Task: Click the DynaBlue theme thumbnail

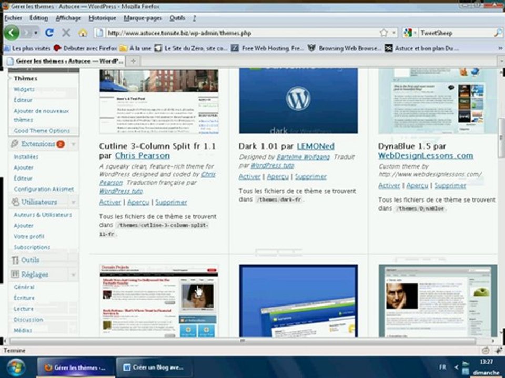Action: (437, 101)
